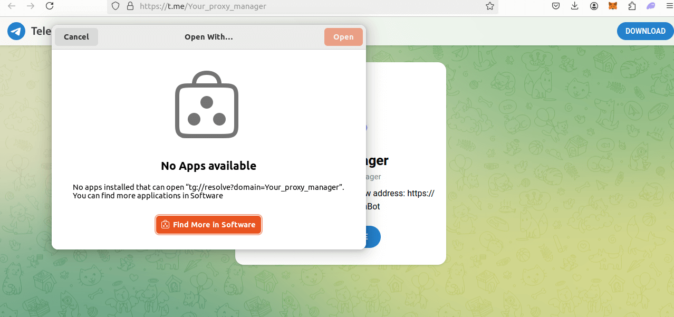Open the hamburger application menu
The image size is (674, 317).
click(x=669, y=6)
